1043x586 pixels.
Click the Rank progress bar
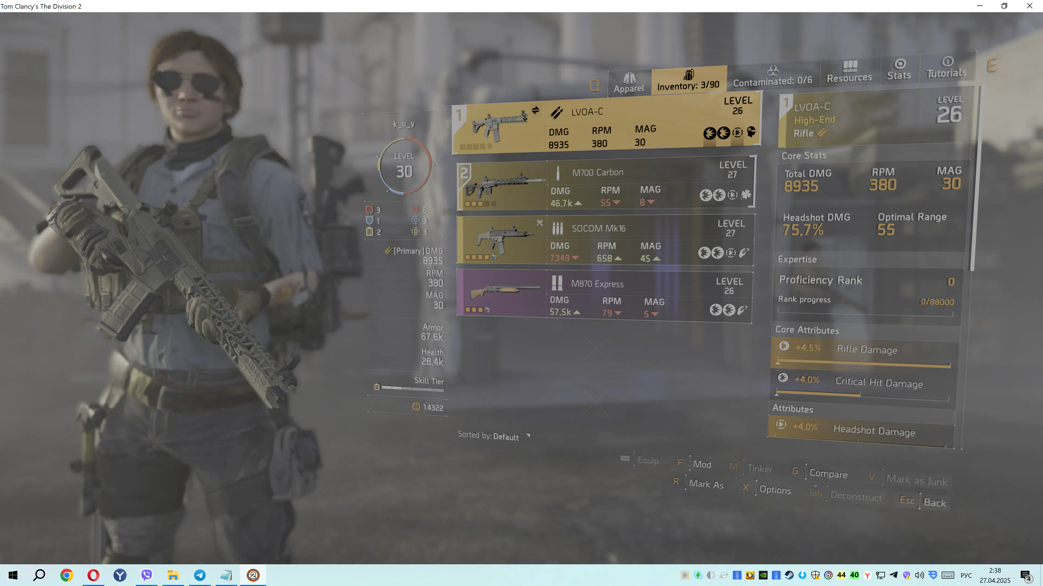point(865,313)
